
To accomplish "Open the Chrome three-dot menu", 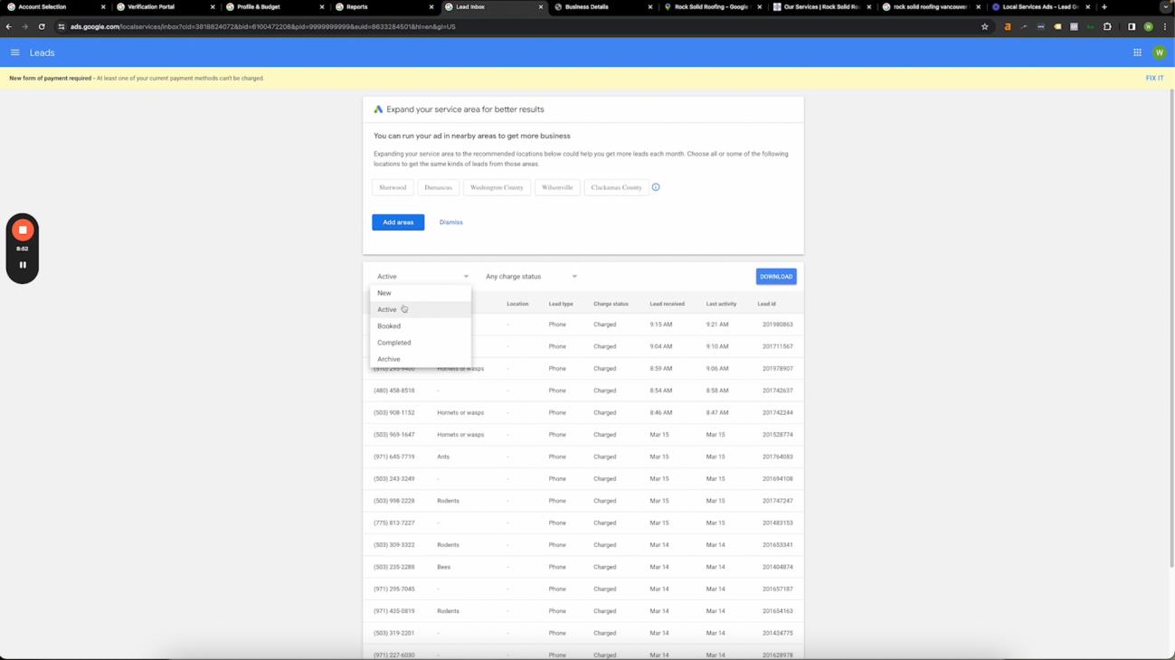I will tap(1165, 26).
